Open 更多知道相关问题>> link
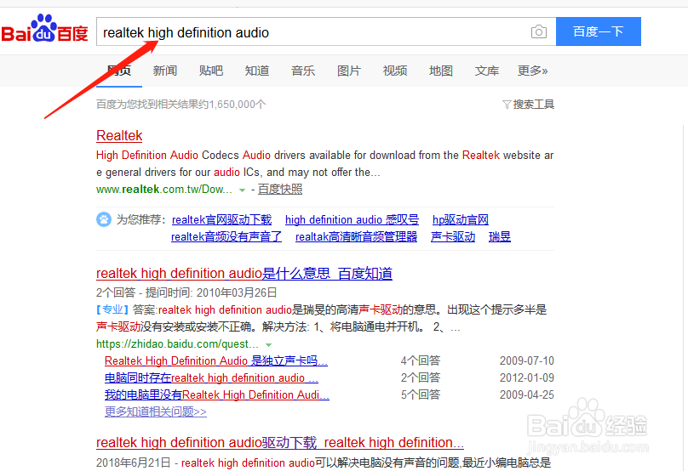This screenshot has height=471, width=688. coord(155,411)
